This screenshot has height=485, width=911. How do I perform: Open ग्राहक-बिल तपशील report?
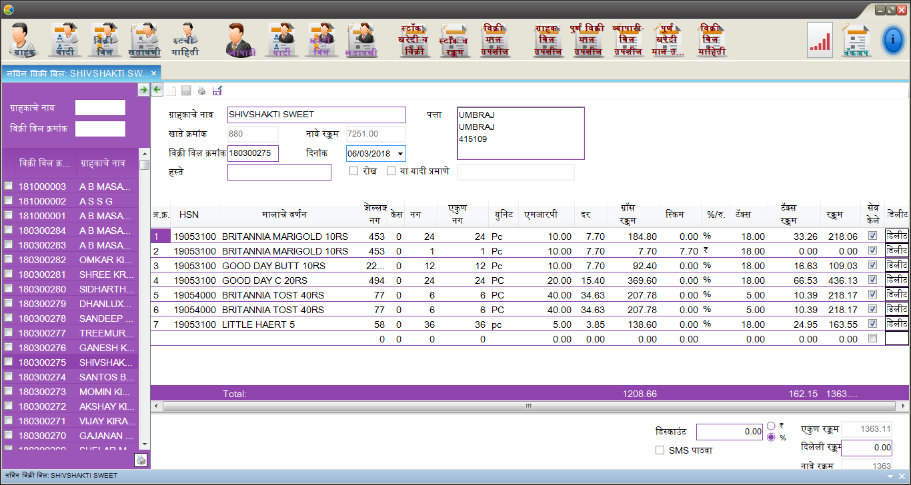(x=548, y=40)
